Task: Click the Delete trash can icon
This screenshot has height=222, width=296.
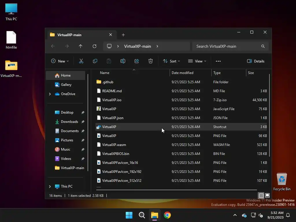Action: pos(150,61)
